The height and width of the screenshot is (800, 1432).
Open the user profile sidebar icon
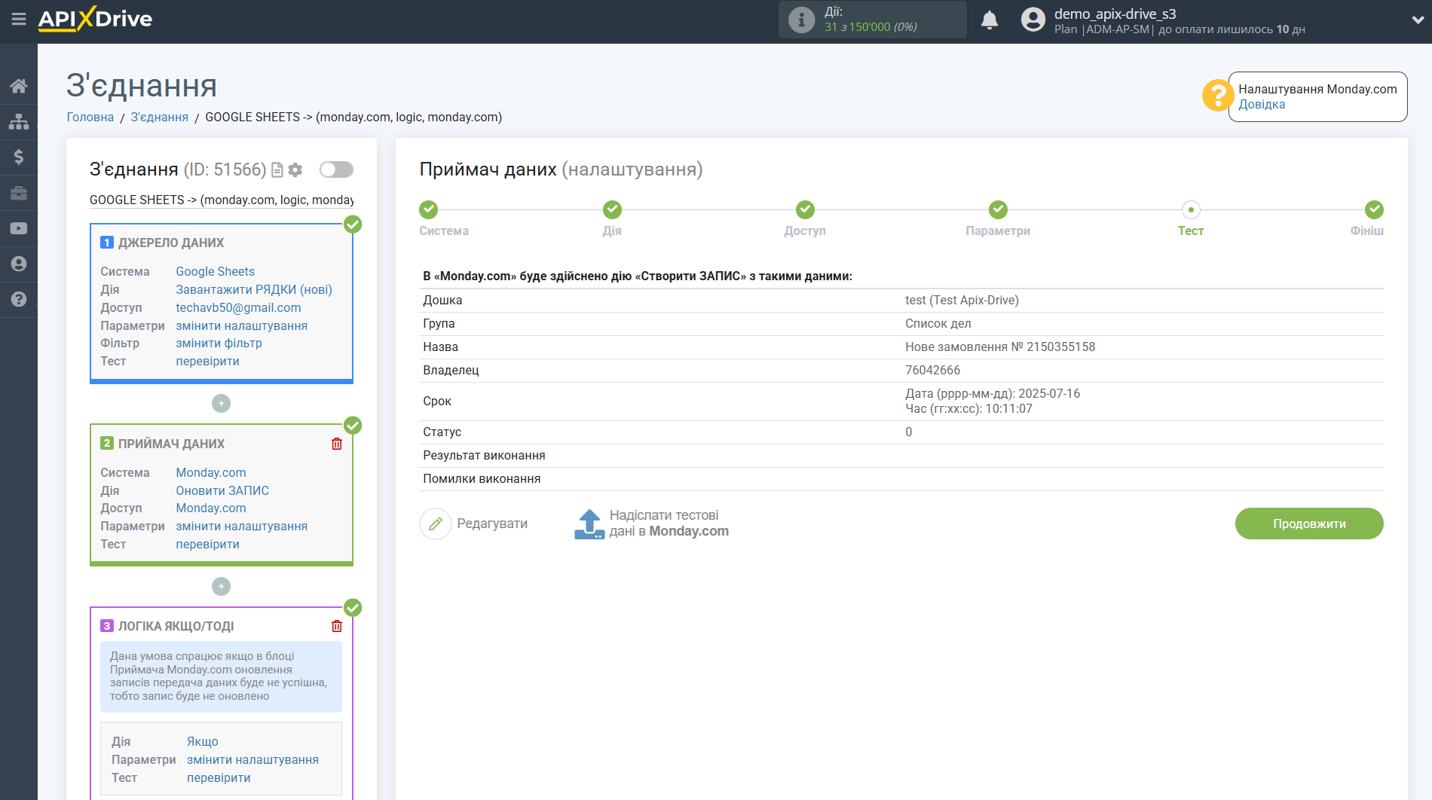pos(19,264)
